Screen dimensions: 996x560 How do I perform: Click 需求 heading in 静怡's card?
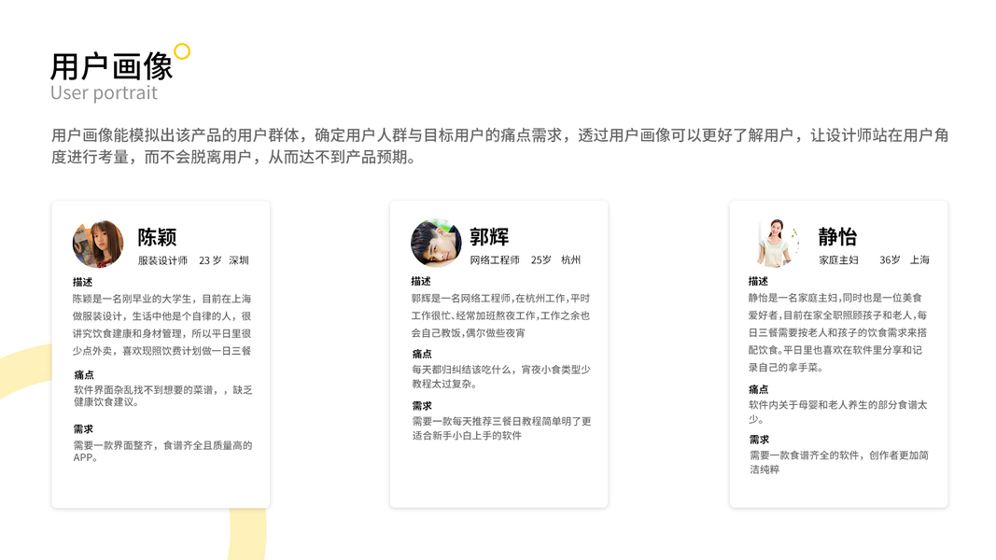point(760,440)
